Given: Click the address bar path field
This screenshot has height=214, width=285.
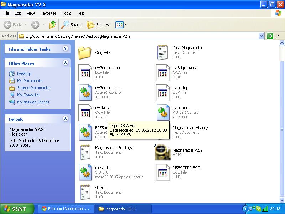Looking at the screenshot, I should point(139,36).
